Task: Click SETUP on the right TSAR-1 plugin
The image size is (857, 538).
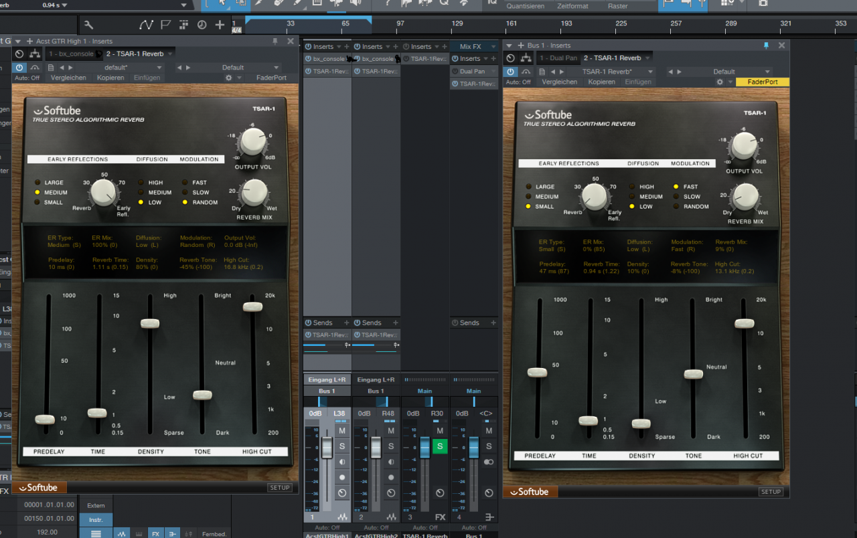Action: click(x=771, y=492)
